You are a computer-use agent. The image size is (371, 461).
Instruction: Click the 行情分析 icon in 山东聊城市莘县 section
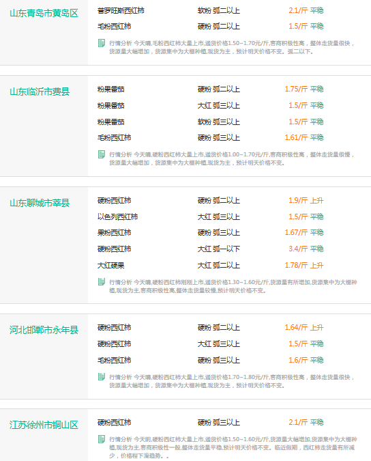tap(102, 282)
